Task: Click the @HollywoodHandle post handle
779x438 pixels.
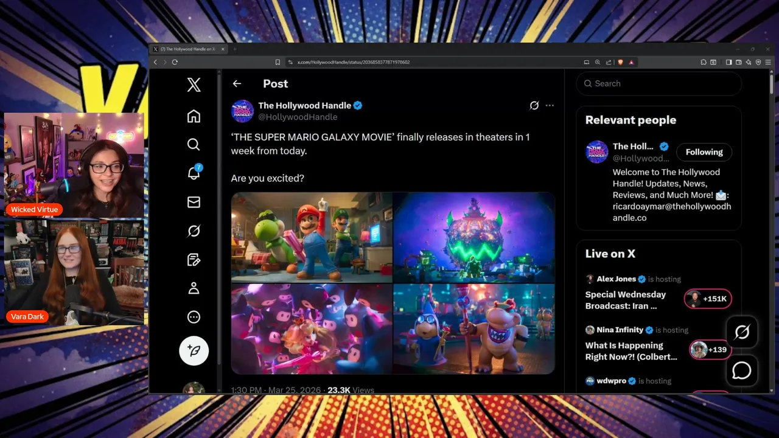Action: click(298, 117)
